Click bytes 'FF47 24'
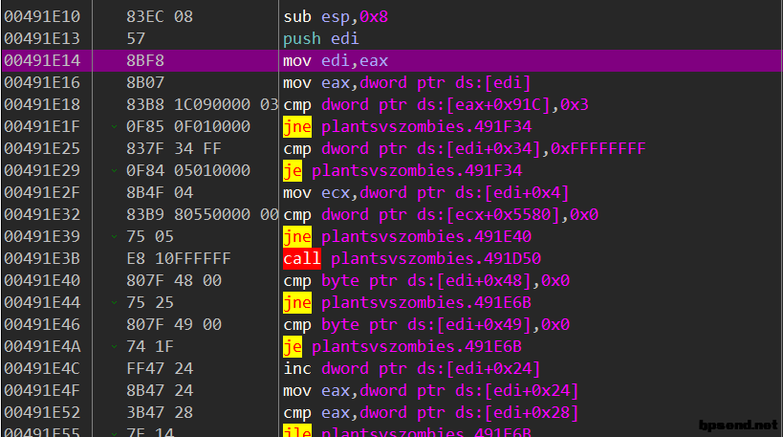The width and height of the screenshot is (783, 437). pyautogui.click(x=160, y=368)
